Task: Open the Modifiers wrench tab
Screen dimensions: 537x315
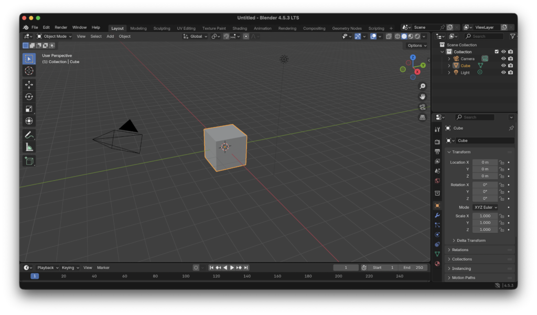Action: pos(437,215)
